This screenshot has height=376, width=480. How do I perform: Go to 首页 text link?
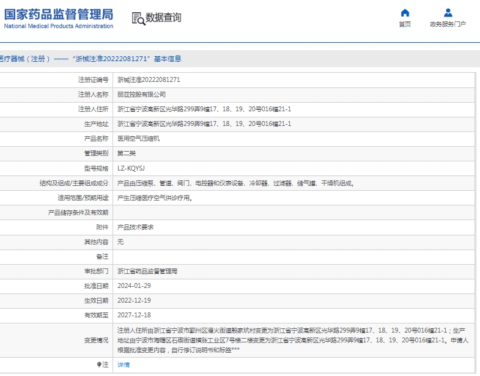point(405,24)
